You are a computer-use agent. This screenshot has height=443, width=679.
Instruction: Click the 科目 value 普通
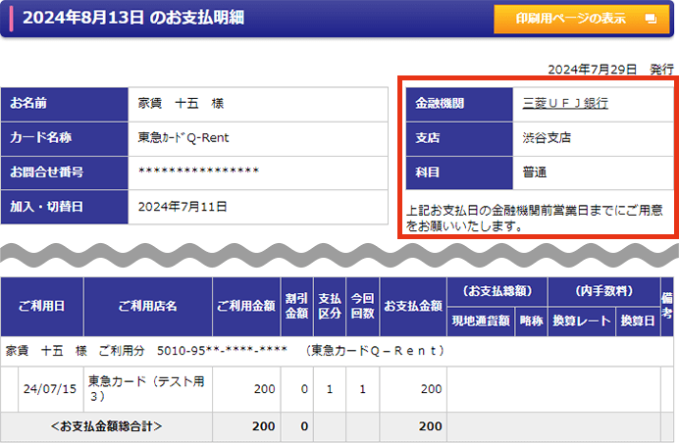(x=537, y=172)
